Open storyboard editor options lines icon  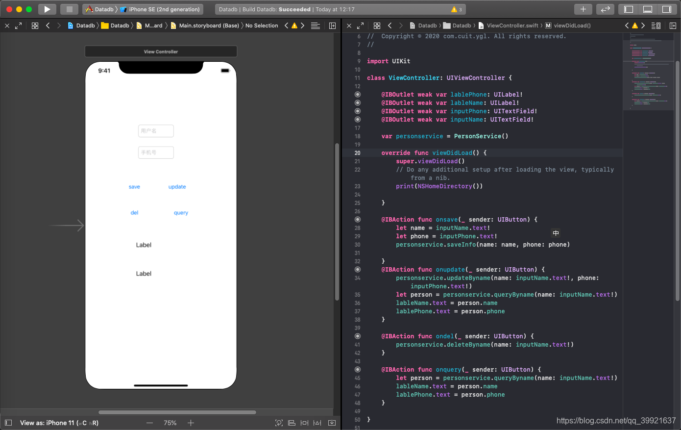point(316,25)
